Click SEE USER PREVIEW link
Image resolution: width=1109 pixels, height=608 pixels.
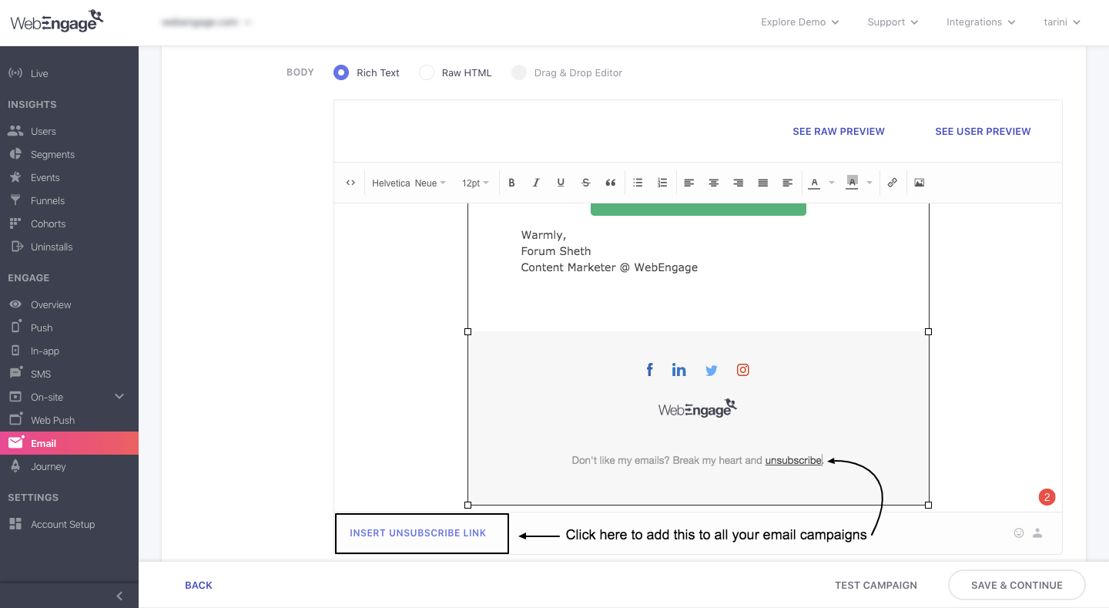(x=983, y=132)
